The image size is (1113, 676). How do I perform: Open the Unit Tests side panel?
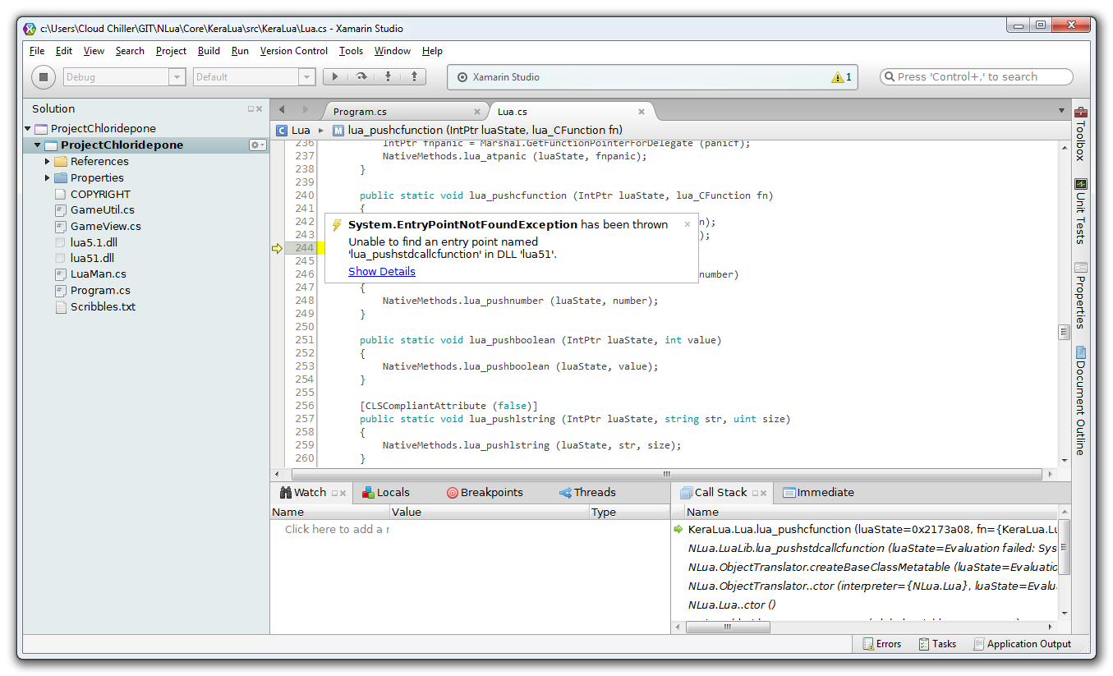point(1081,210)
